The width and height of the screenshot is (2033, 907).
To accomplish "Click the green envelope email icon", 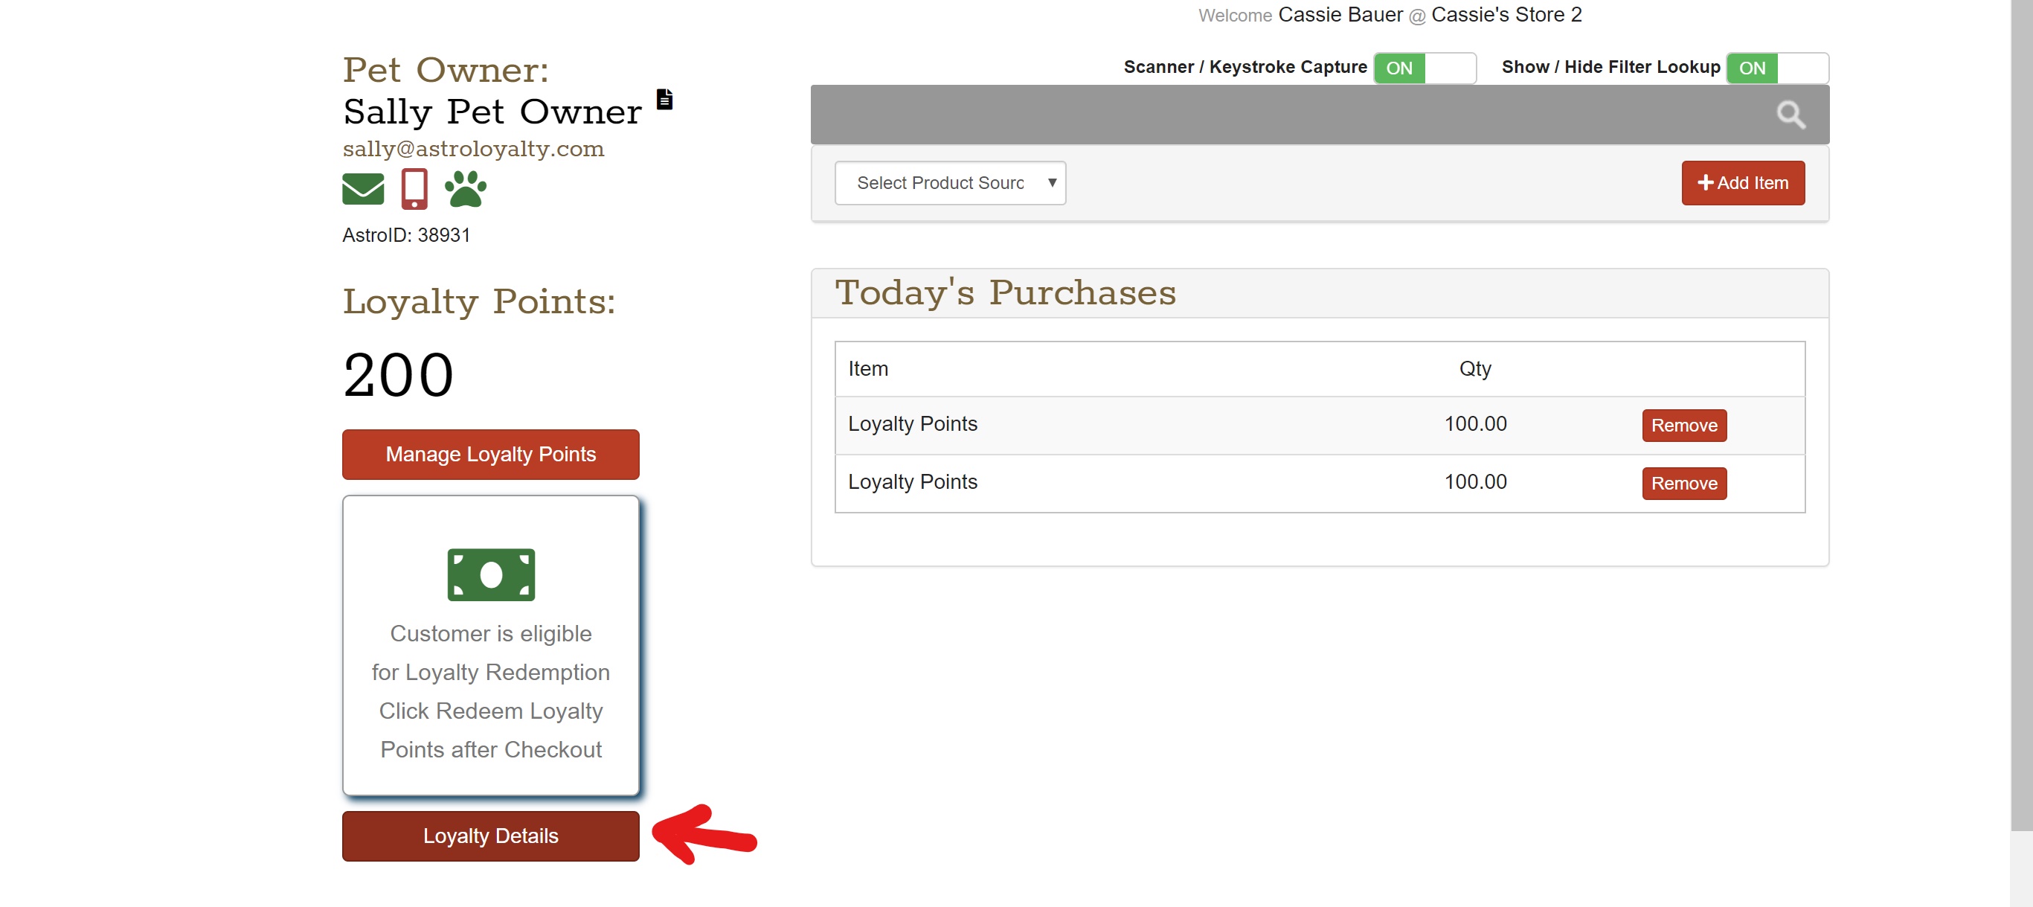I will click(x=363, y=189).
